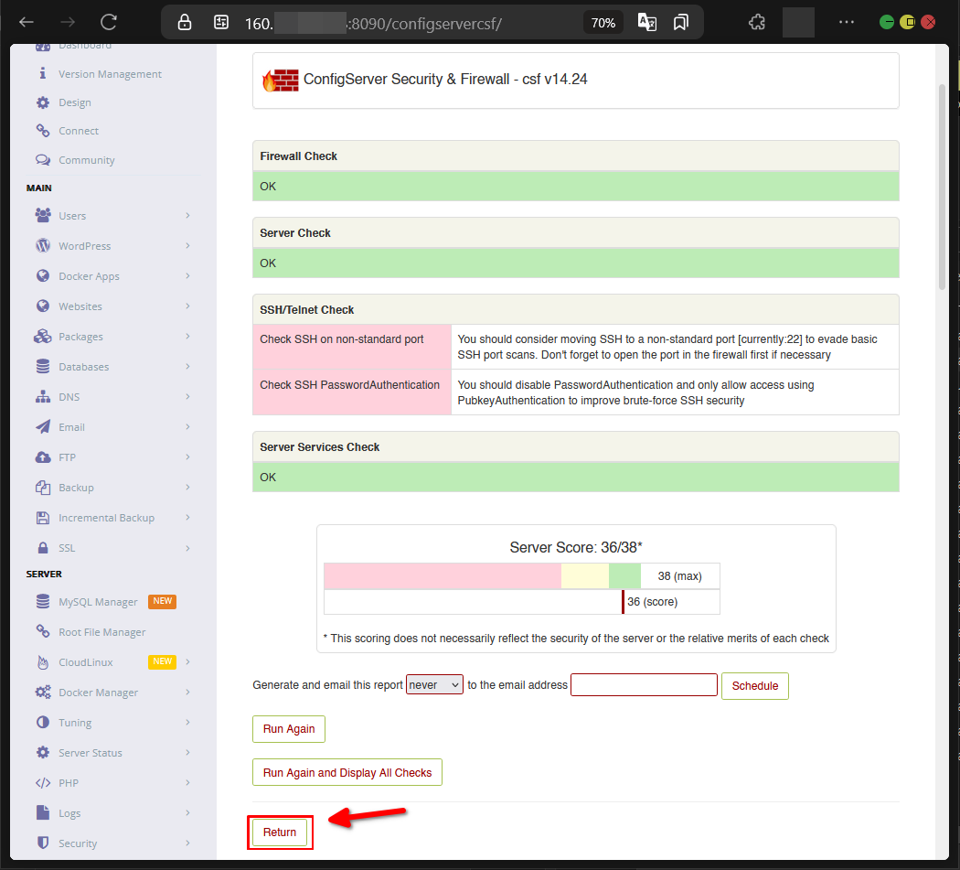Viewport: 960px width, 870px height.
Task: Click the Design gear icon
Action: (42, 102)
